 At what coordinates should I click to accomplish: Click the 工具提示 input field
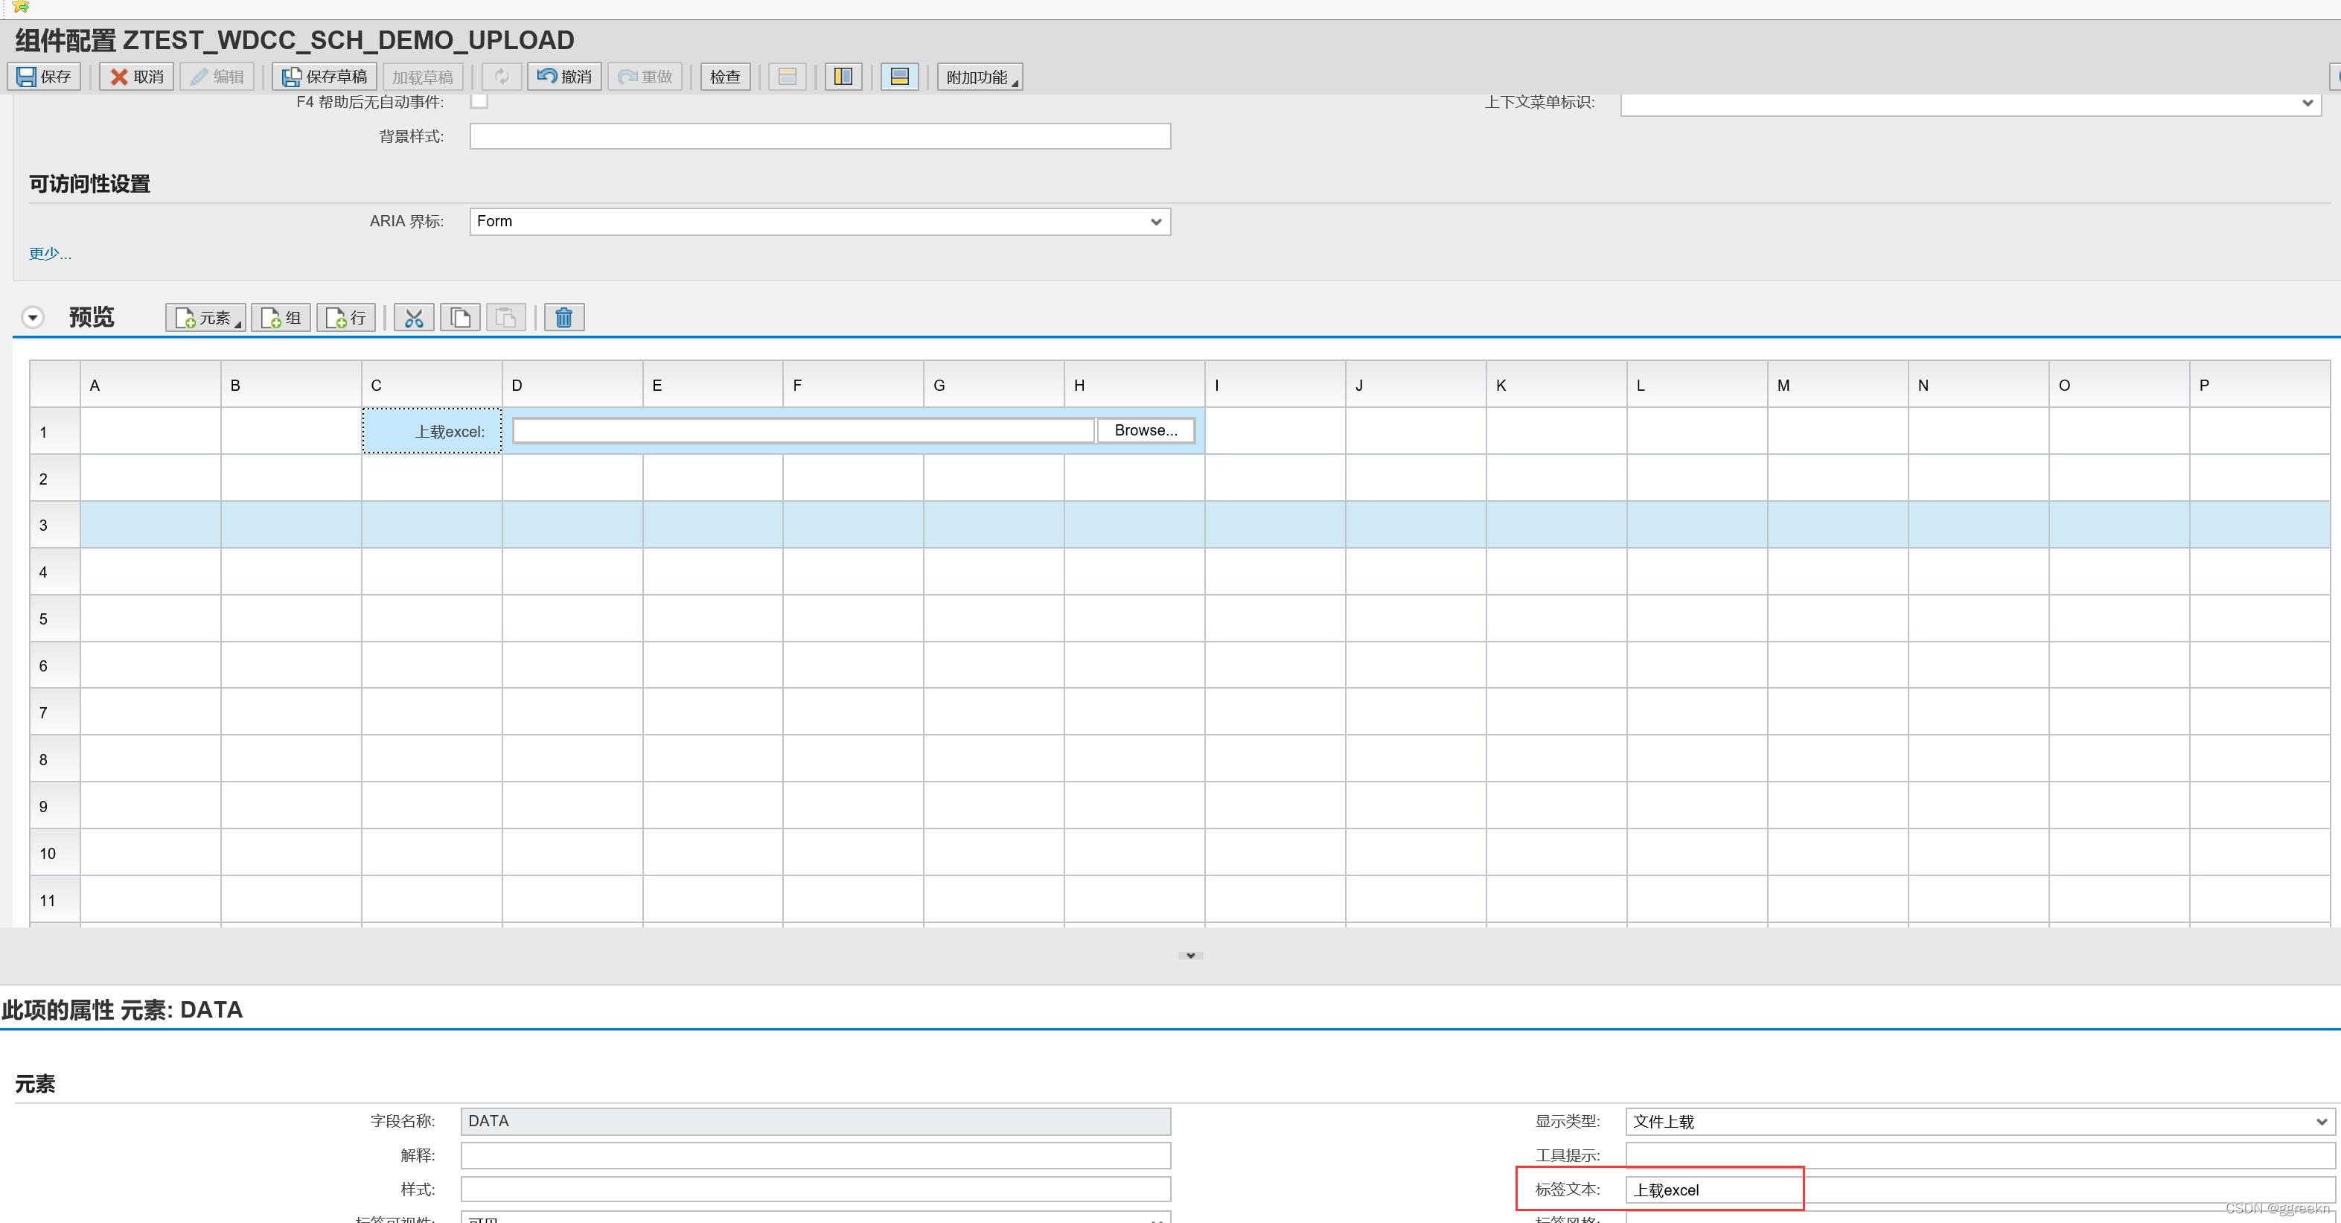coord(1979,1156)
